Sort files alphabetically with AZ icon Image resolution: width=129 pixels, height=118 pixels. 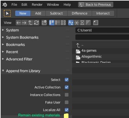pyautogui.click(x=71, y=23)
